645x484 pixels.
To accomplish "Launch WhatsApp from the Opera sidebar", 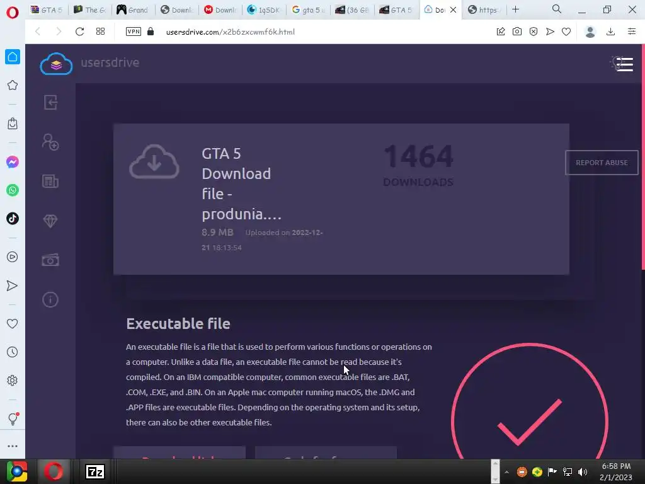I will coord(13,190).
